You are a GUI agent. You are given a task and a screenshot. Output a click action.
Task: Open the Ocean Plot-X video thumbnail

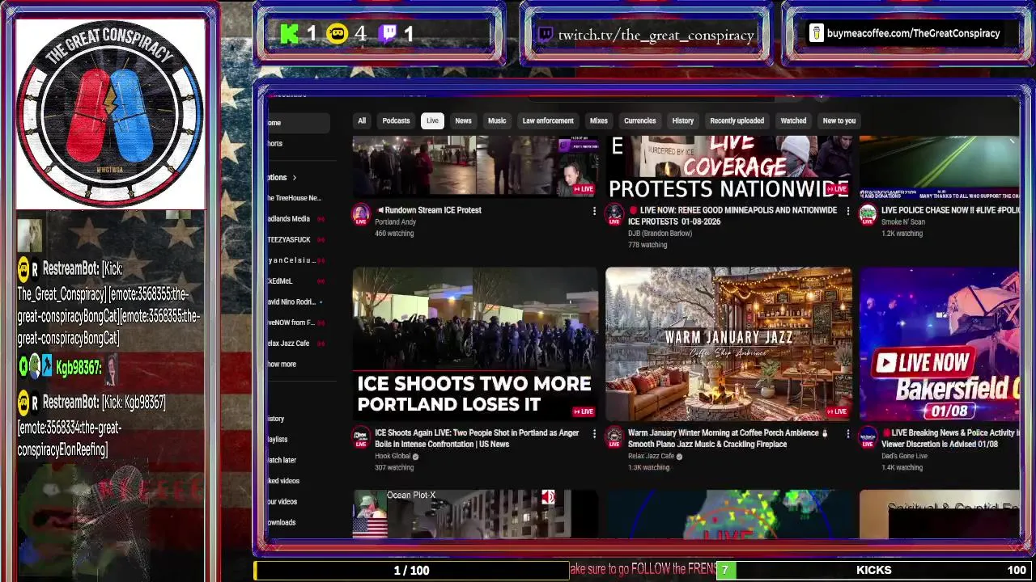pos(475,513)
